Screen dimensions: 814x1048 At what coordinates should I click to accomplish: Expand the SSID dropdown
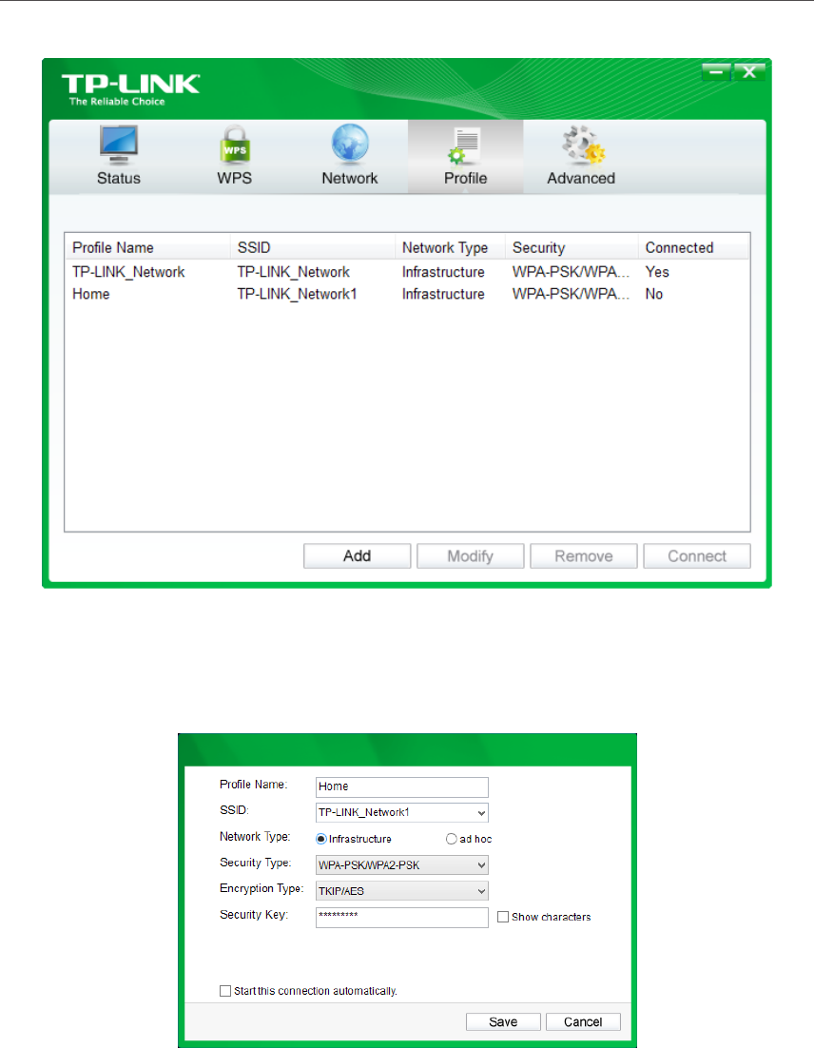click(x=481, y=813)
